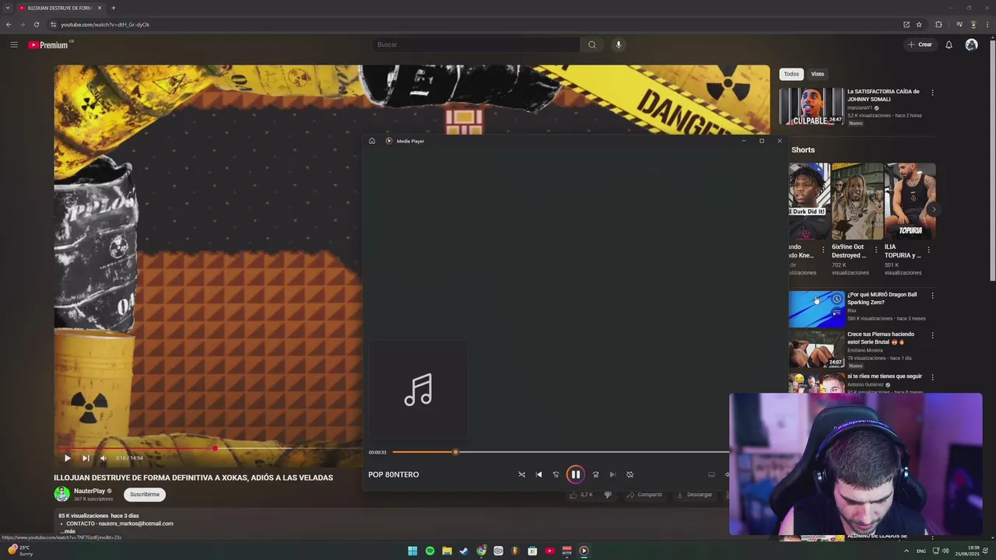
Task: Skip forward 30 seconds in Media Player
Action: (x=595, y=474)
